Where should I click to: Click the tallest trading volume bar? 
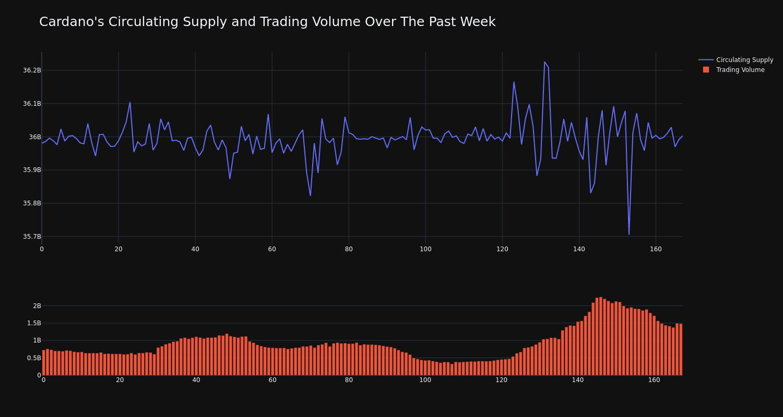tap(601, 336)
